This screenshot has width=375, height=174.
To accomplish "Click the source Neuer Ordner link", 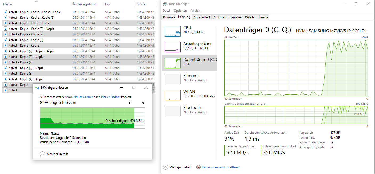I will (83, 97).
